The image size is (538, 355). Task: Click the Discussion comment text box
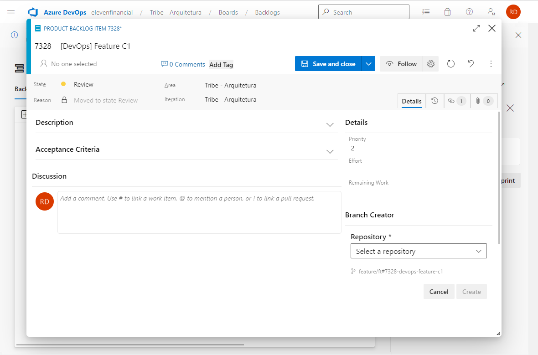click(x=199, y=212)
